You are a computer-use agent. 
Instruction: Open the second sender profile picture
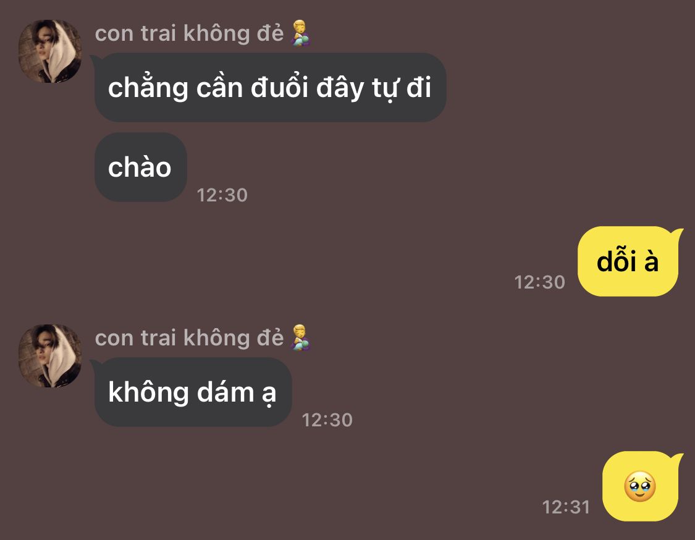point(49,355)
